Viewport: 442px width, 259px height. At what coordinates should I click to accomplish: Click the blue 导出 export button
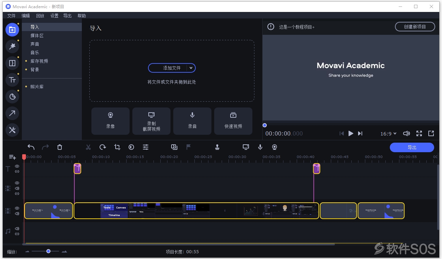412,147
